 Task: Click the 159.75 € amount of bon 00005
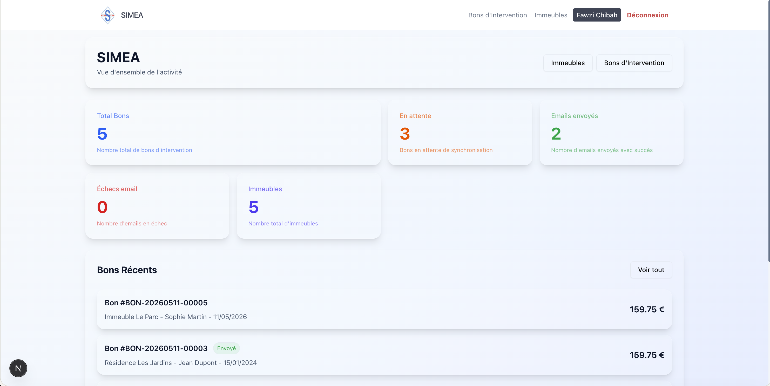[x=647, y=309]
